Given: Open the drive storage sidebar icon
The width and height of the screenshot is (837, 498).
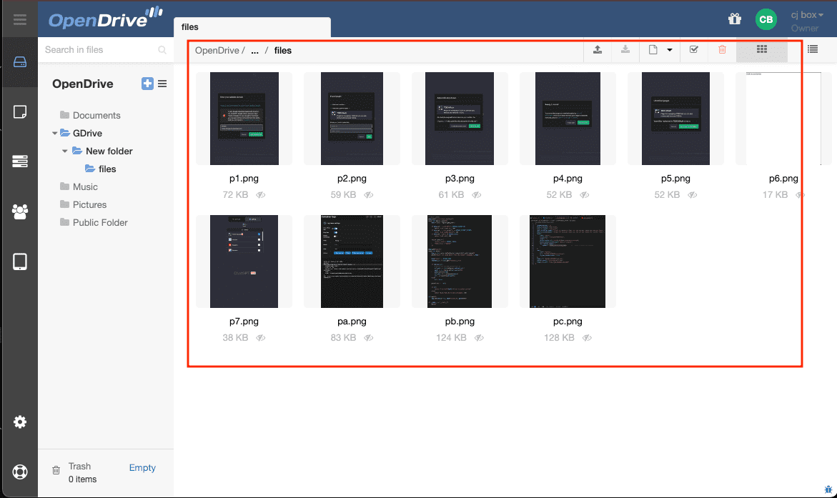Looking at the screenshot, I should 20,62.
